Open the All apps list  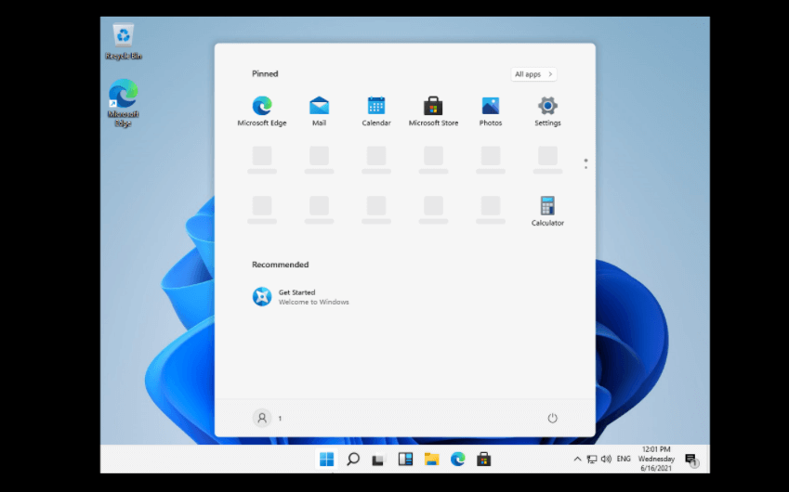533,74
